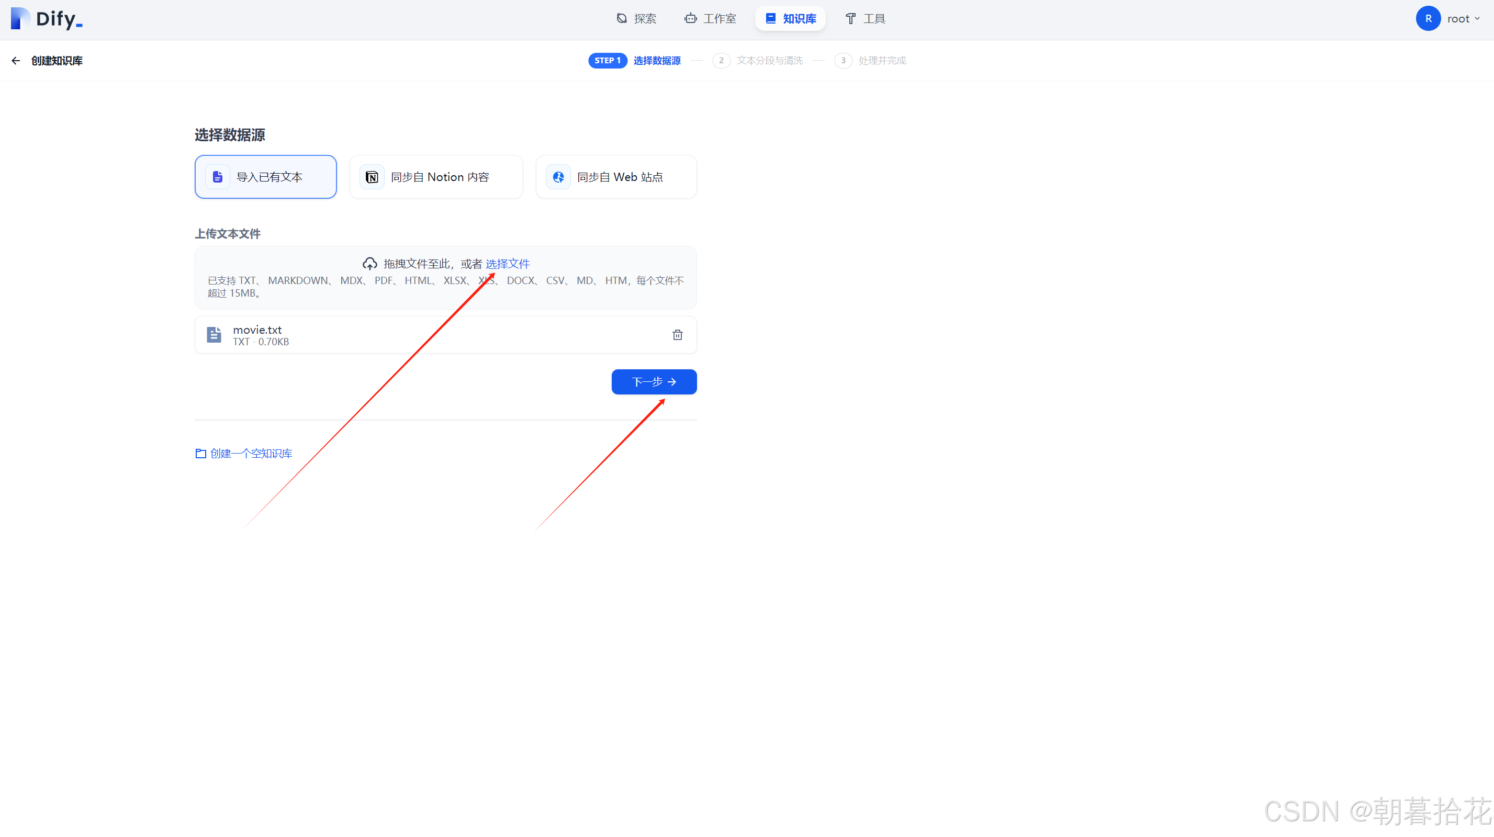This screenshot has width=1494, height=837.
Task: Select 同步自 Web 站点 option
Action: click(616, 177)
